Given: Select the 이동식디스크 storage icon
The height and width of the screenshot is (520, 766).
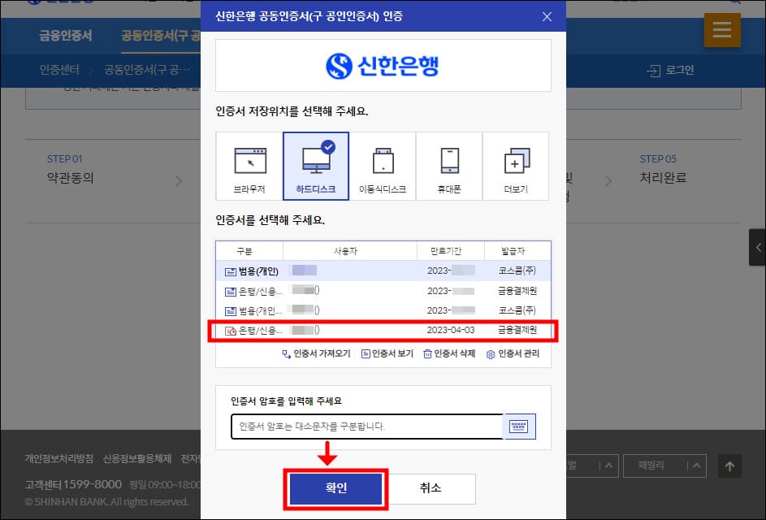Looking at the screenshot, I should coord(383,165).
